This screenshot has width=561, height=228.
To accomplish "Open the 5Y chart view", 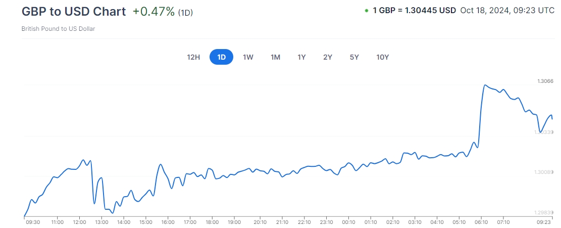I will [354, 57].
